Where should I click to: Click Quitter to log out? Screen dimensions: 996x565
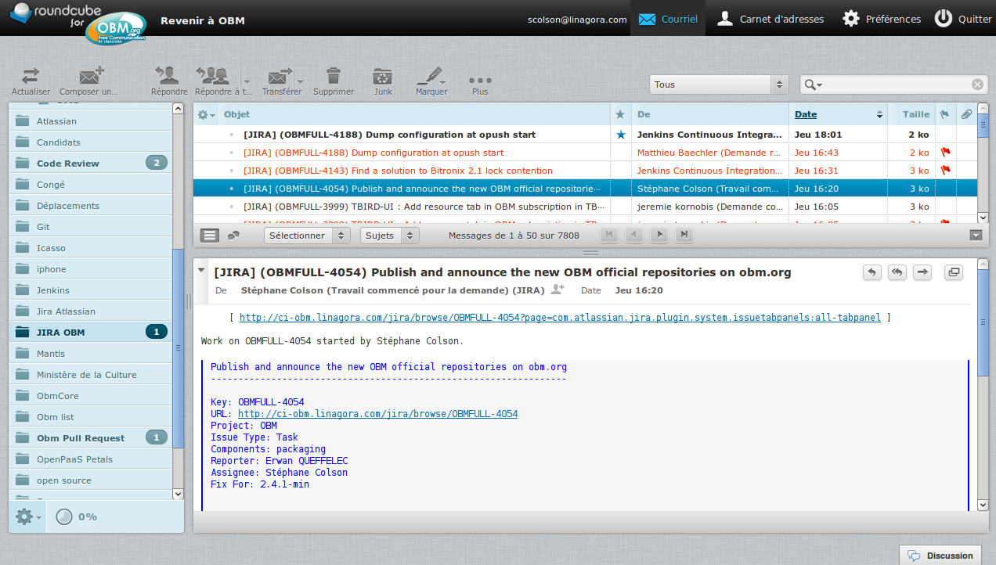[x=963, y=19]
